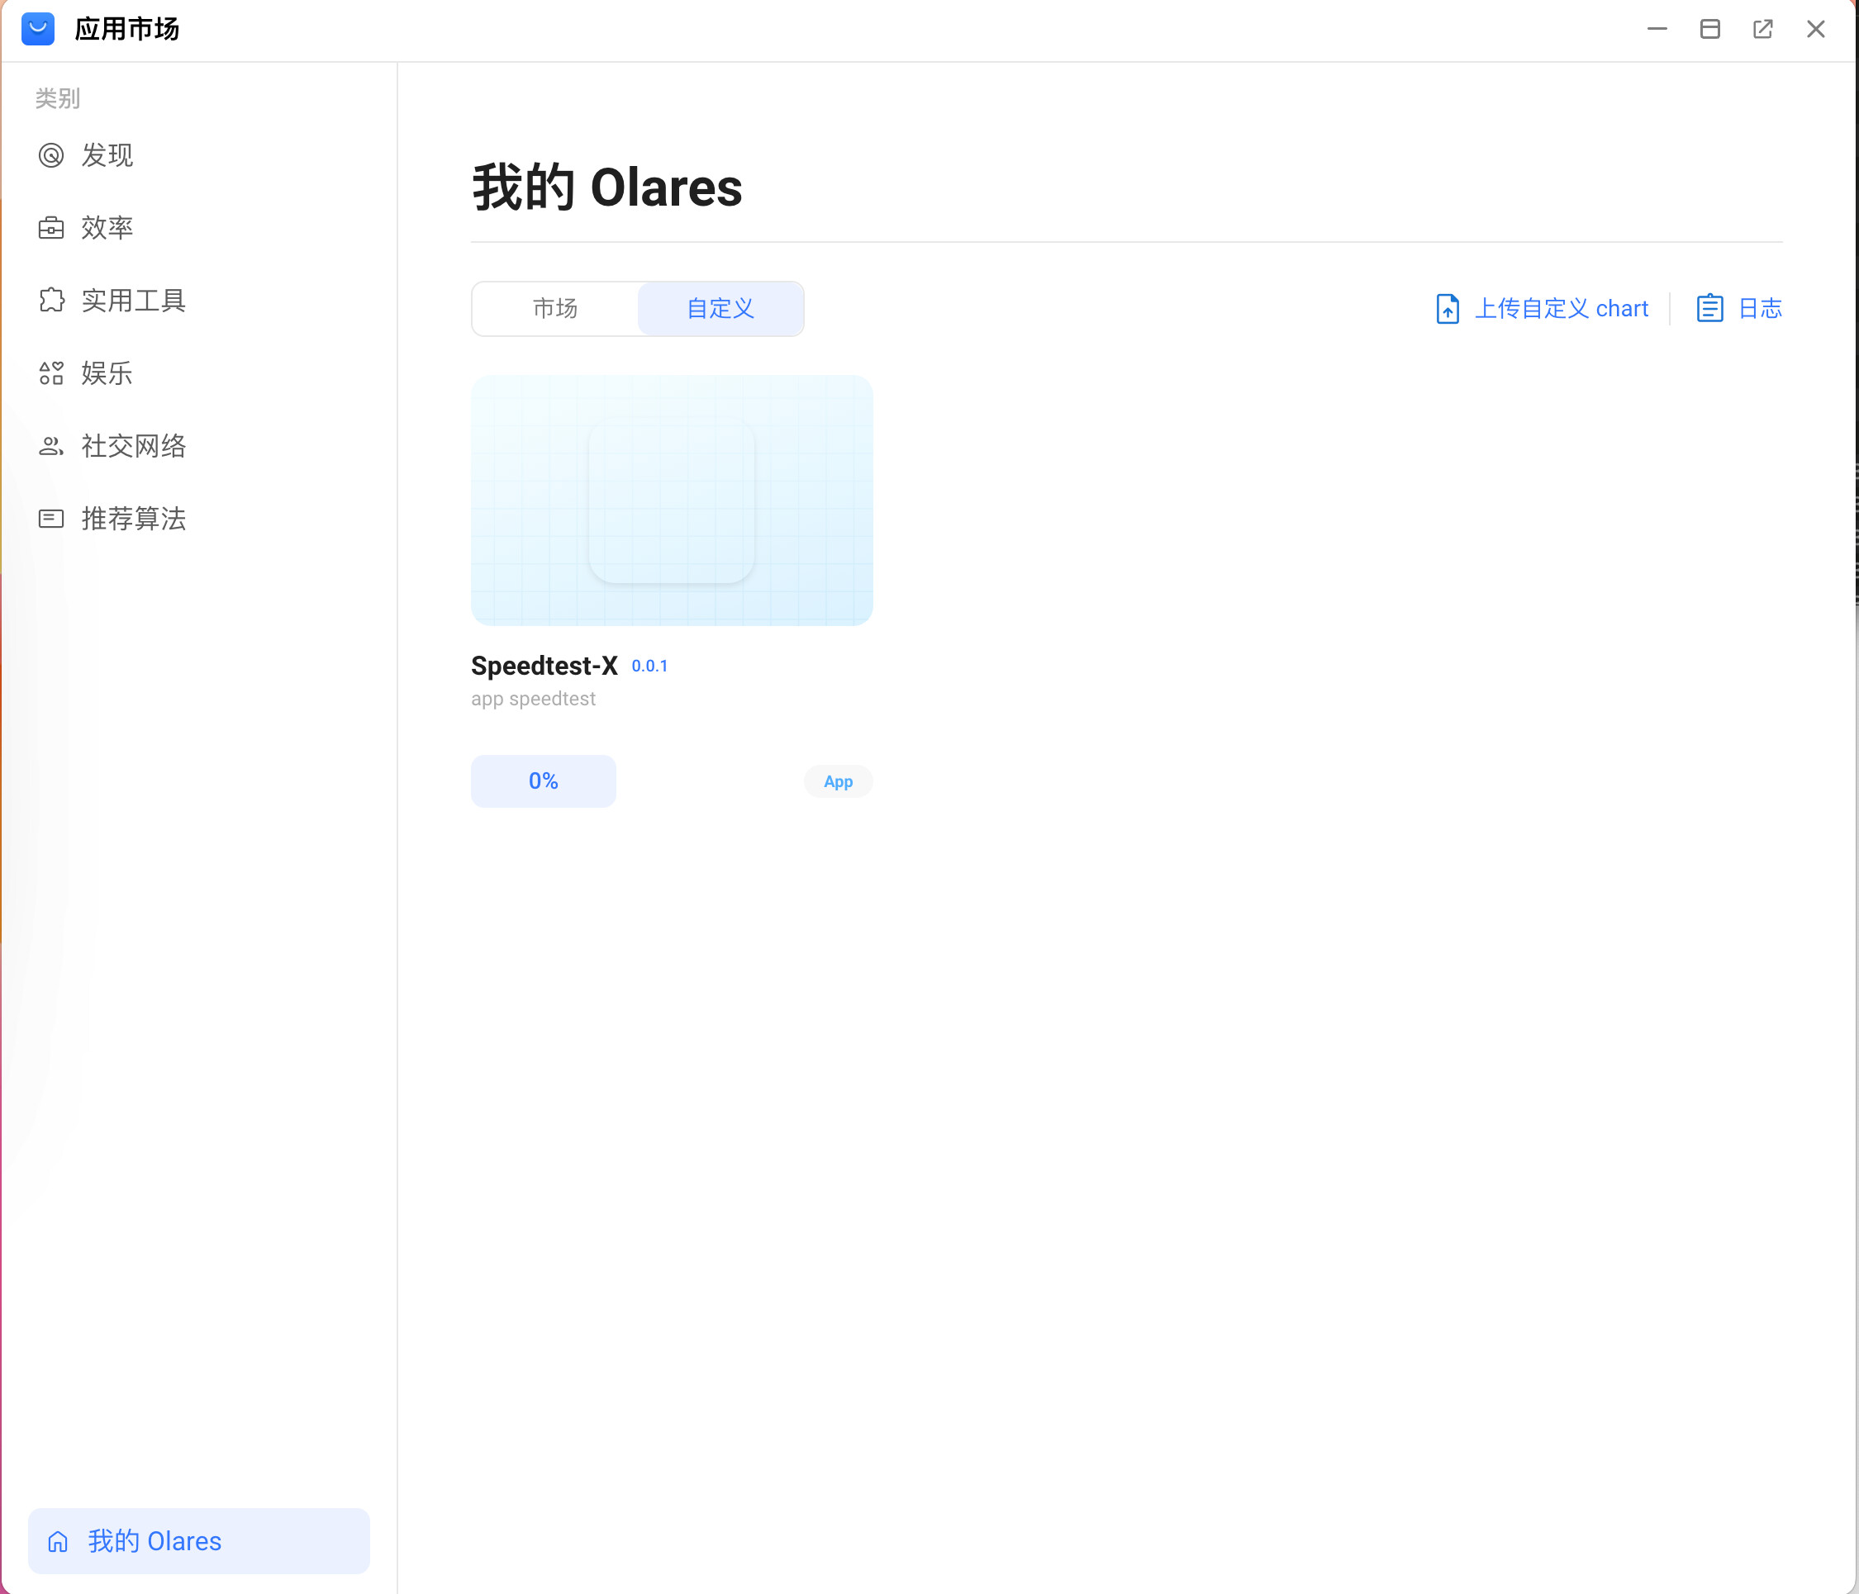Click the clipboard log icon
Screen dimensions: 1859x1594
(x=1709, y=309)
